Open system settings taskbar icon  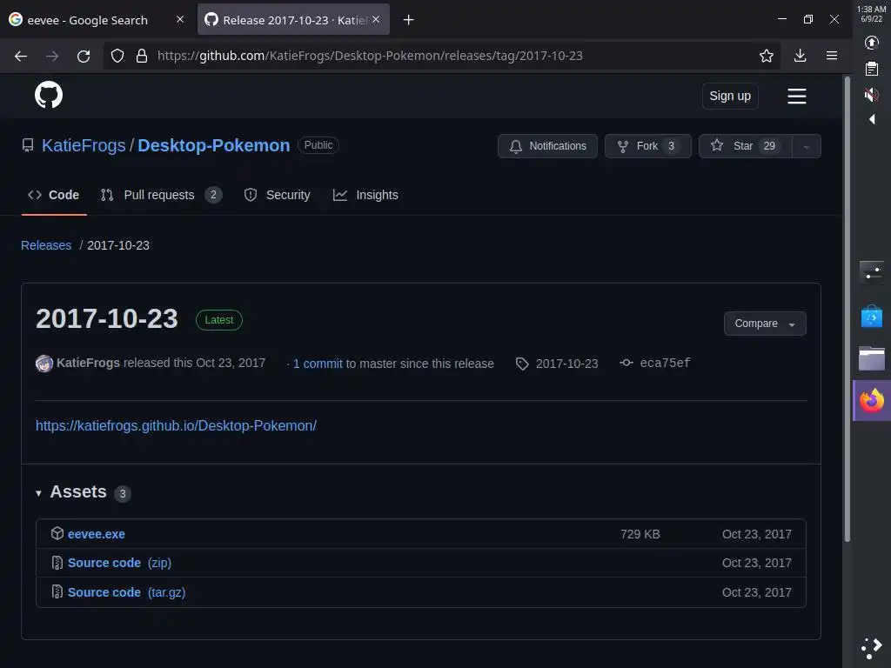coord(872,272)
